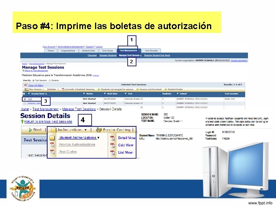Image resolution: width=276 pixels, height=207 pixels.
Task: Click the Proctor Authorizations PDF icon
Action: (x=53, y=145)
